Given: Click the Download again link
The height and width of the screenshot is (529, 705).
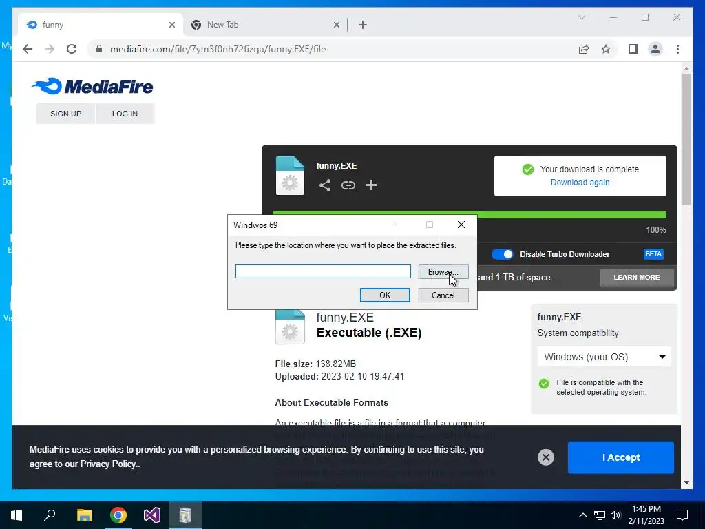Looking at the screenshot, I should 580,182.
